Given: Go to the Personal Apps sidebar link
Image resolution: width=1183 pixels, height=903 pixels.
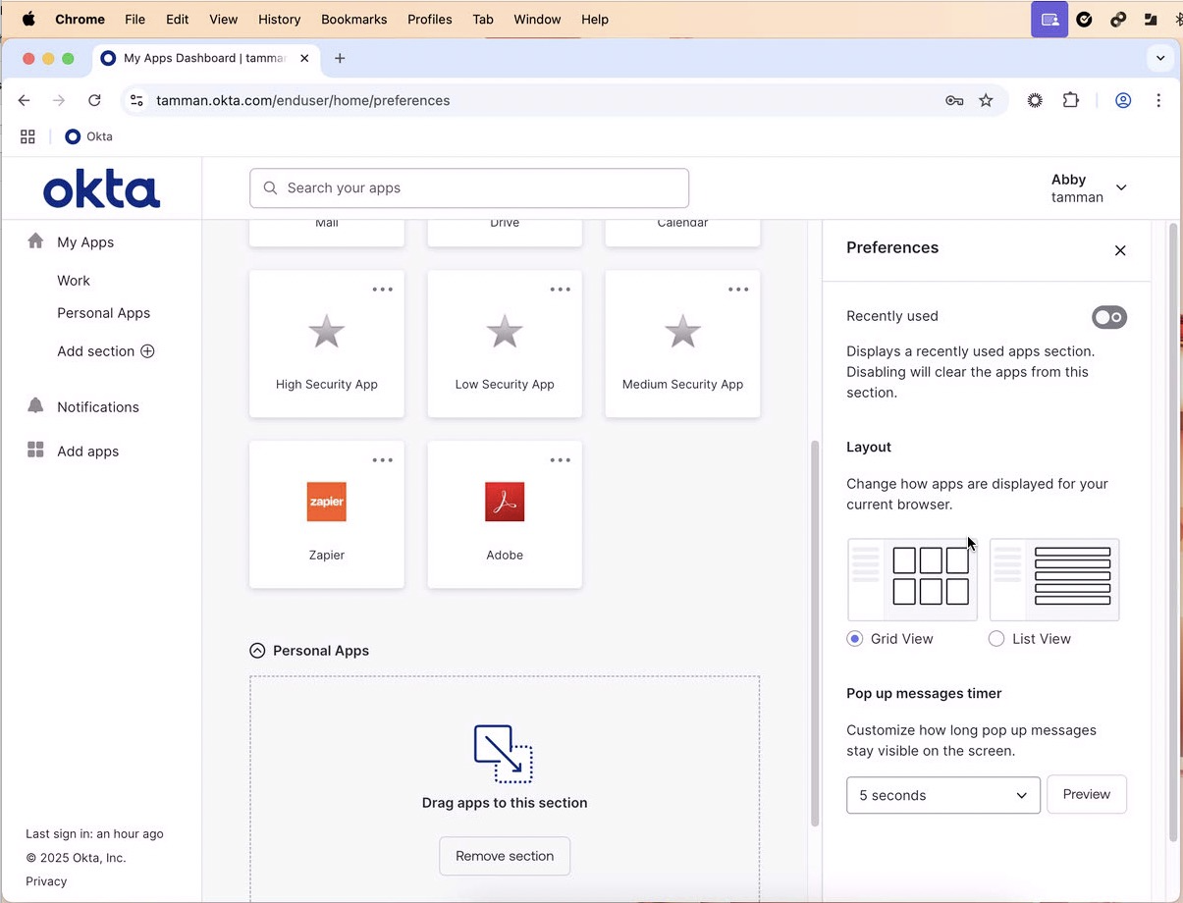Looking at the screenshot, I should coord(104,313).
